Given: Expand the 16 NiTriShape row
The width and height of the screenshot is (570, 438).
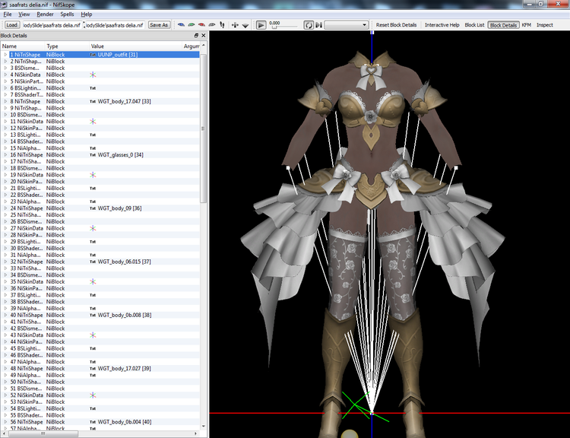Looking at the screenshot, I should [x=5, y=155].
